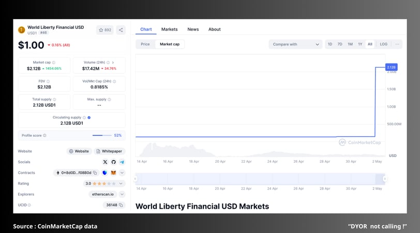Click World Liberty Financial USD Markets heading
420x233 pixels.
tap(202, 206)
